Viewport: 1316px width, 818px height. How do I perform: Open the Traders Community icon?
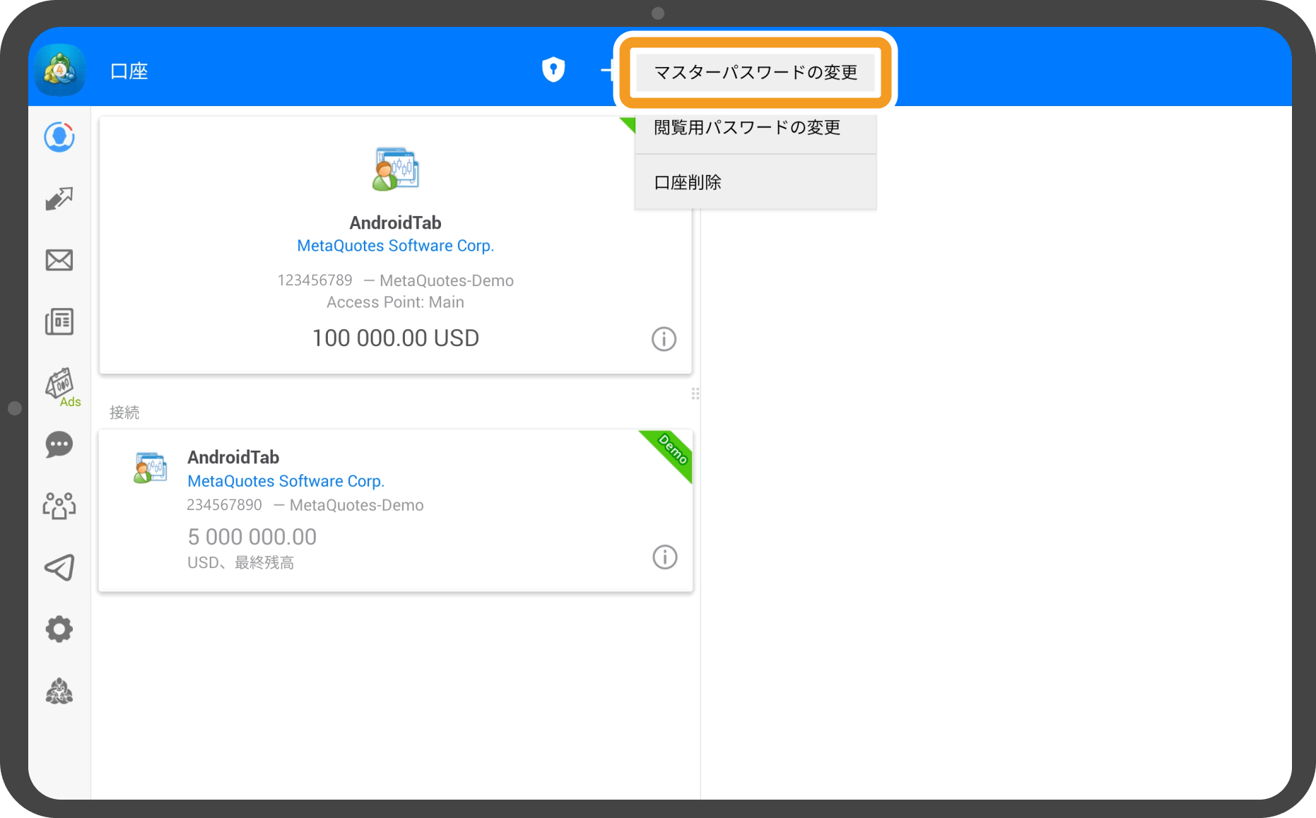(x=59, y=506)
